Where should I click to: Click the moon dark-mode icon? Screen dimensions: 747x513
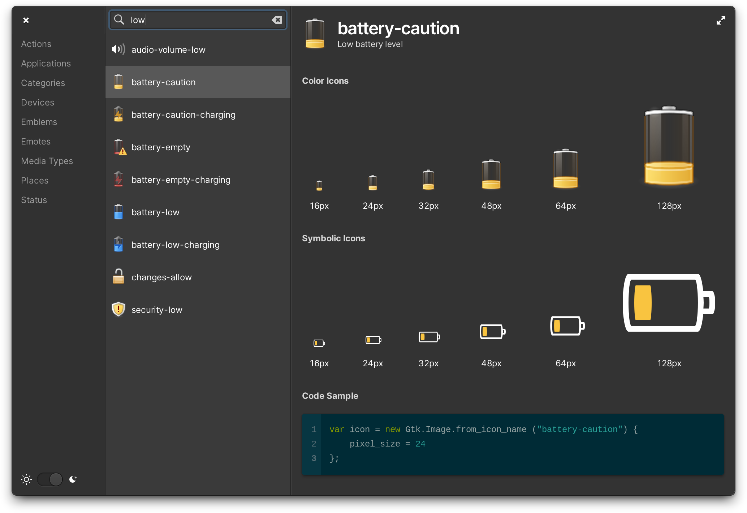point(73,479)
